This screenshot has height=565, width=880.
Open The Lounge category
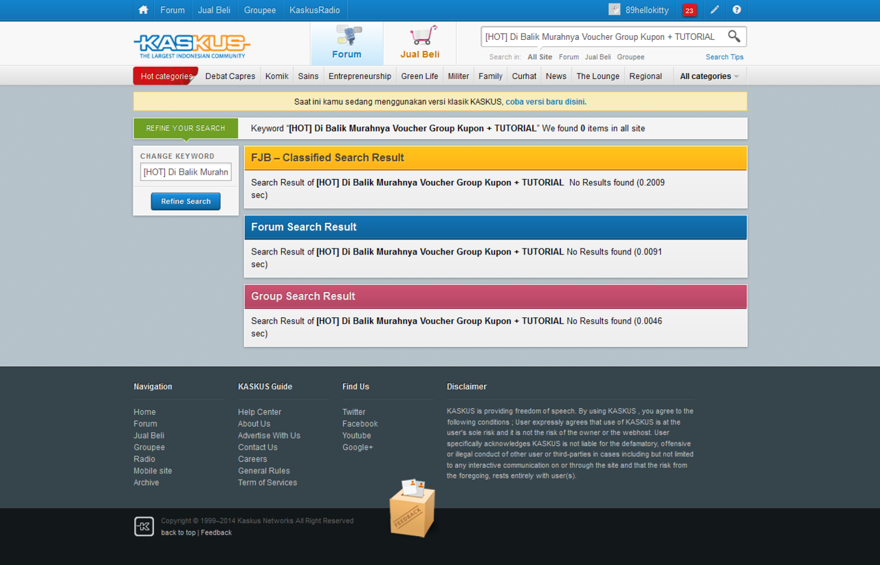598,76
